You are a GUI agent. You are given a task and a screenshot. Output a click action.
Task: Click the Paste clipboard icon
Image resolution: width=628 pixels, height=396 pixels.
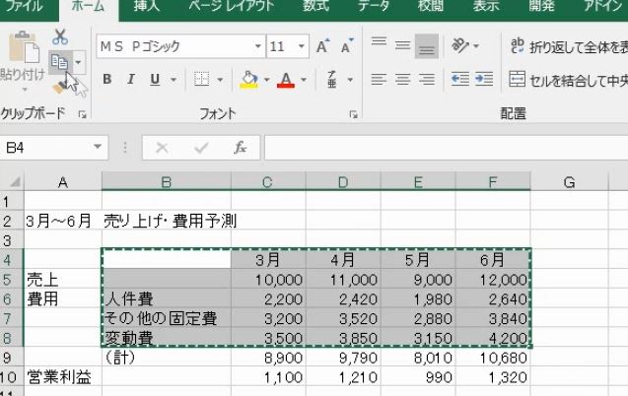pos(24,47)
